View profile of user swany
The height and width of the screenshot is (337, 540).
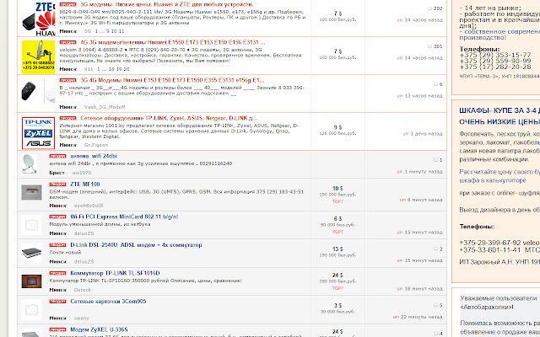click(x=82, y=318)
